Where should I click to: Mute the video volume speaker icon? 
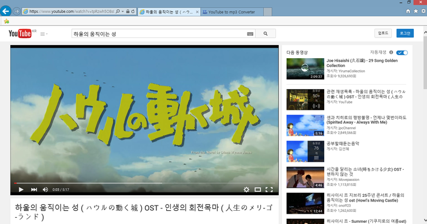pos(46,189)
